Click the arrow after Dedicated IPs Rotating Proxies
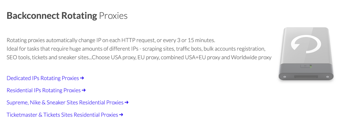Image resolution: width=338 pixels, height=130 pixels. pos(82,78)
